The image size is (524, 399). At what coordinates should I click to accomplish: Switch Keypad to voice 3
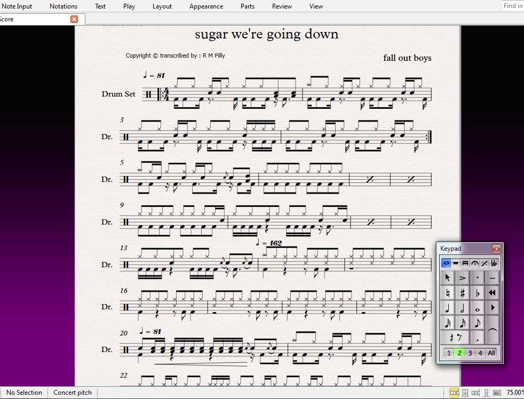point(470,353)
